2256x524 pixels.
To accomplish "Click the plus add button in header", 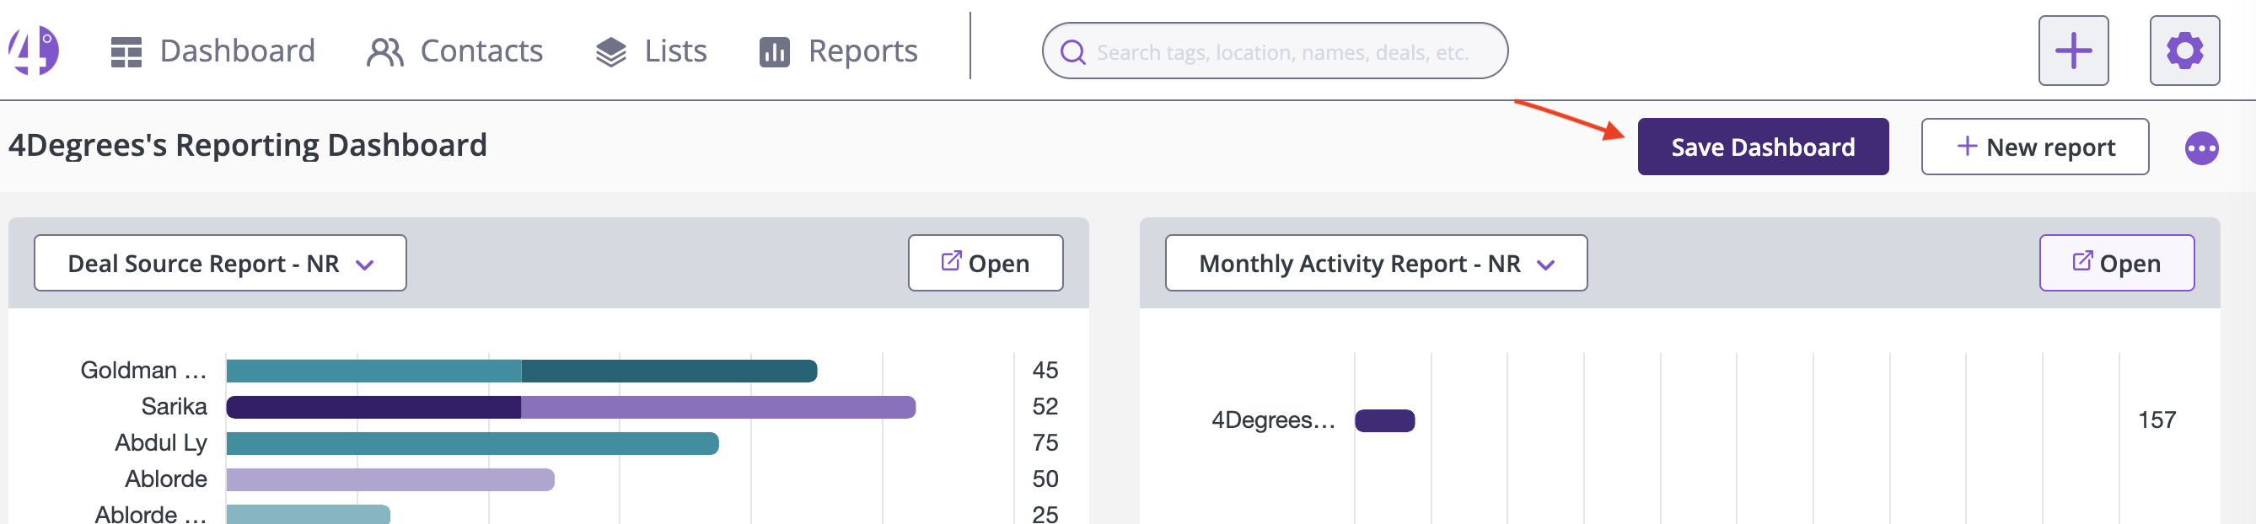I will [2072, 51].
